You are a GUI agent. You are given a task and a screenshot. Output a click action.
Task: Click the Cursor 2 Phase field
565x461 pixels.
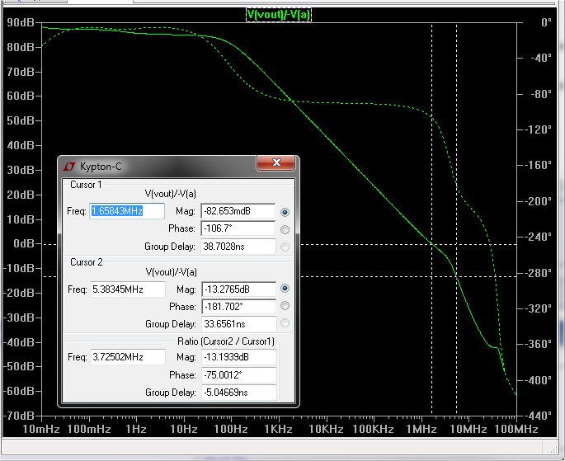pyautogui.click(x=238, y=307)
